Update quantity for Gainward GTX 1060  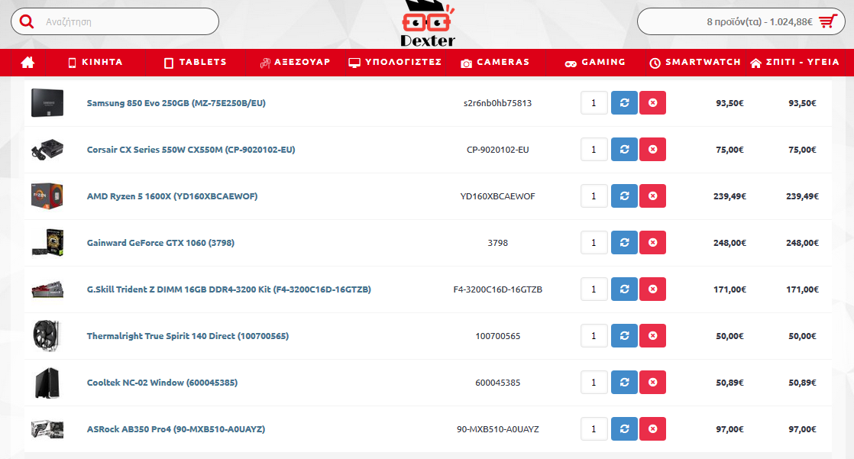tap(624, 242)
